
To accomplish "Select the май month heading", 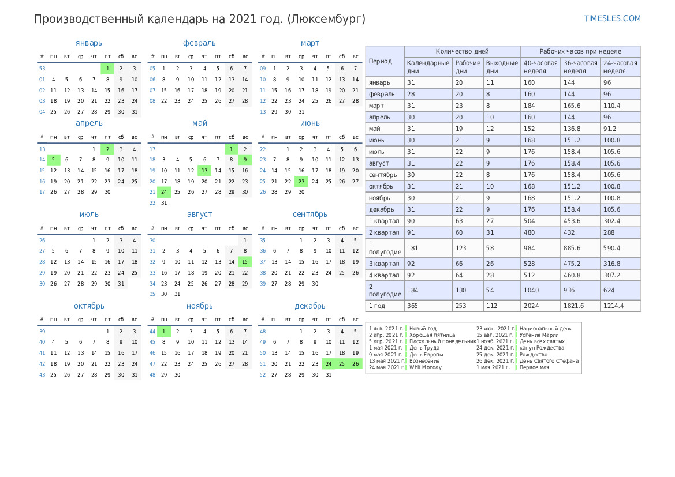I will tap(199, 123).
